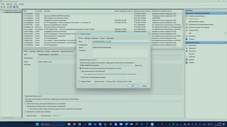Viewport: 227px width, 127px height.
Task: Select radio 'Выполнять только для пользователей, вошедших в систему'
Action: point(81,68)
